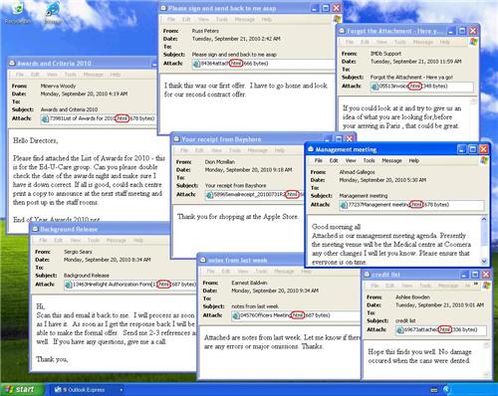This screenshot has width=498, height=396.
Task: Open the Background Release attachment icon
Action: click(69, 285)
